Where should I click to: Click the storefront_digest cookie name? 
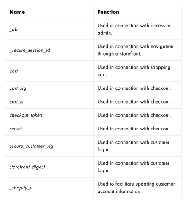27,167
